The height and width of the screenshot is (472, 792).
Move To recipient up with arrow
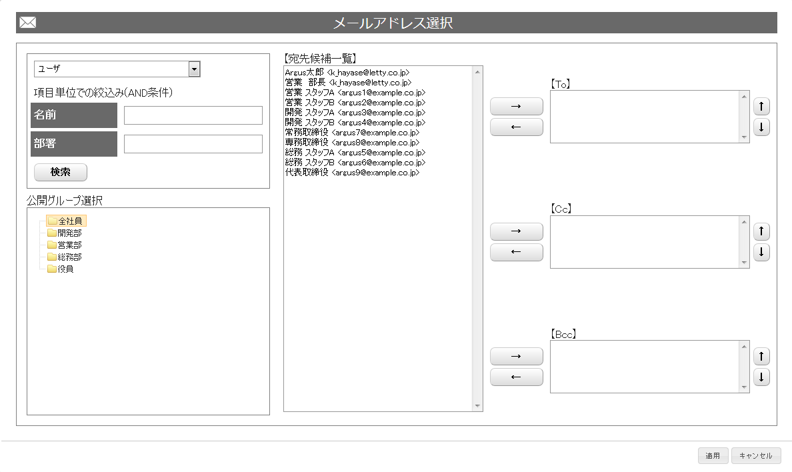[x=761, y=106]
